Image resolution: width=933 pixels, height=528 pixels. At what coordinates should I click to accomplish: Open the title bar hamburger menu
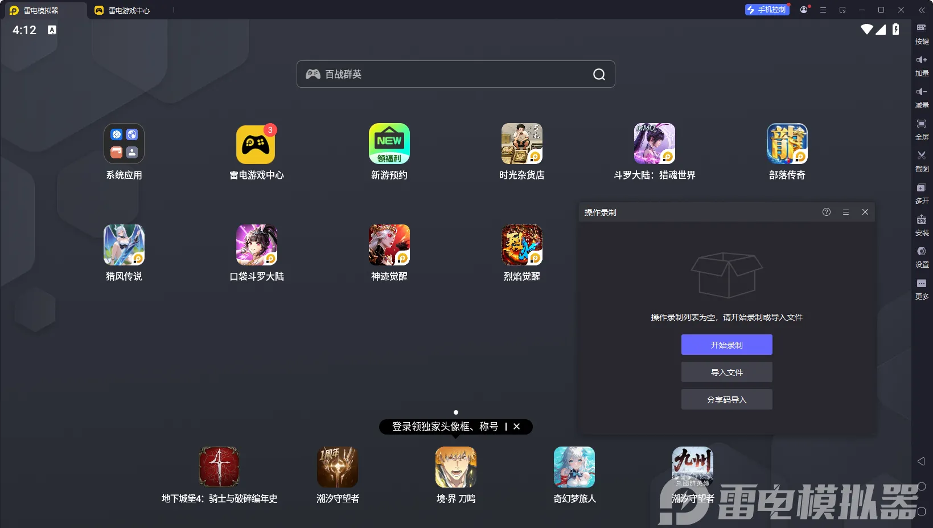823,10
